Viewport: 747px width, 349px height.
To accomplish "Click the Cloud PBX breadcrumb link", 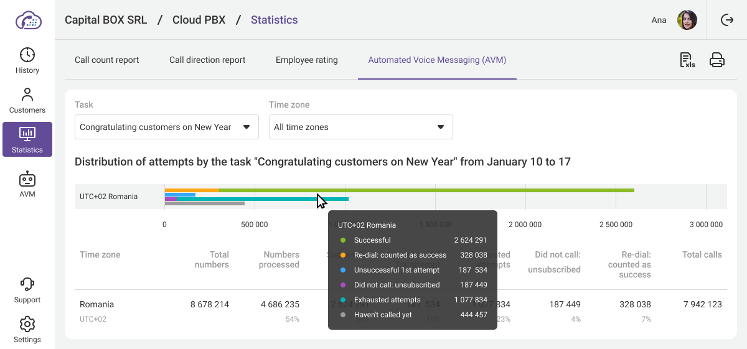I will 199,20.
